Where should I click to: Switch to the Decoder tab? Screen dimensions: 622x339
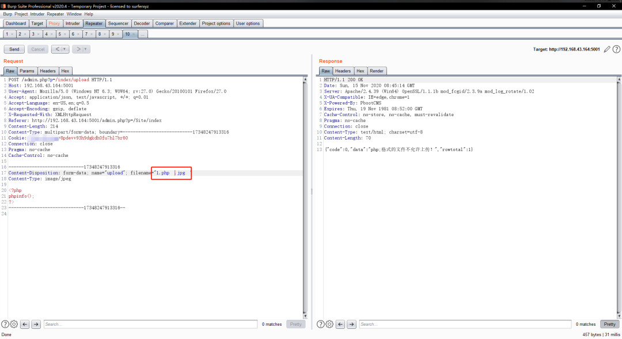(142, 24)
